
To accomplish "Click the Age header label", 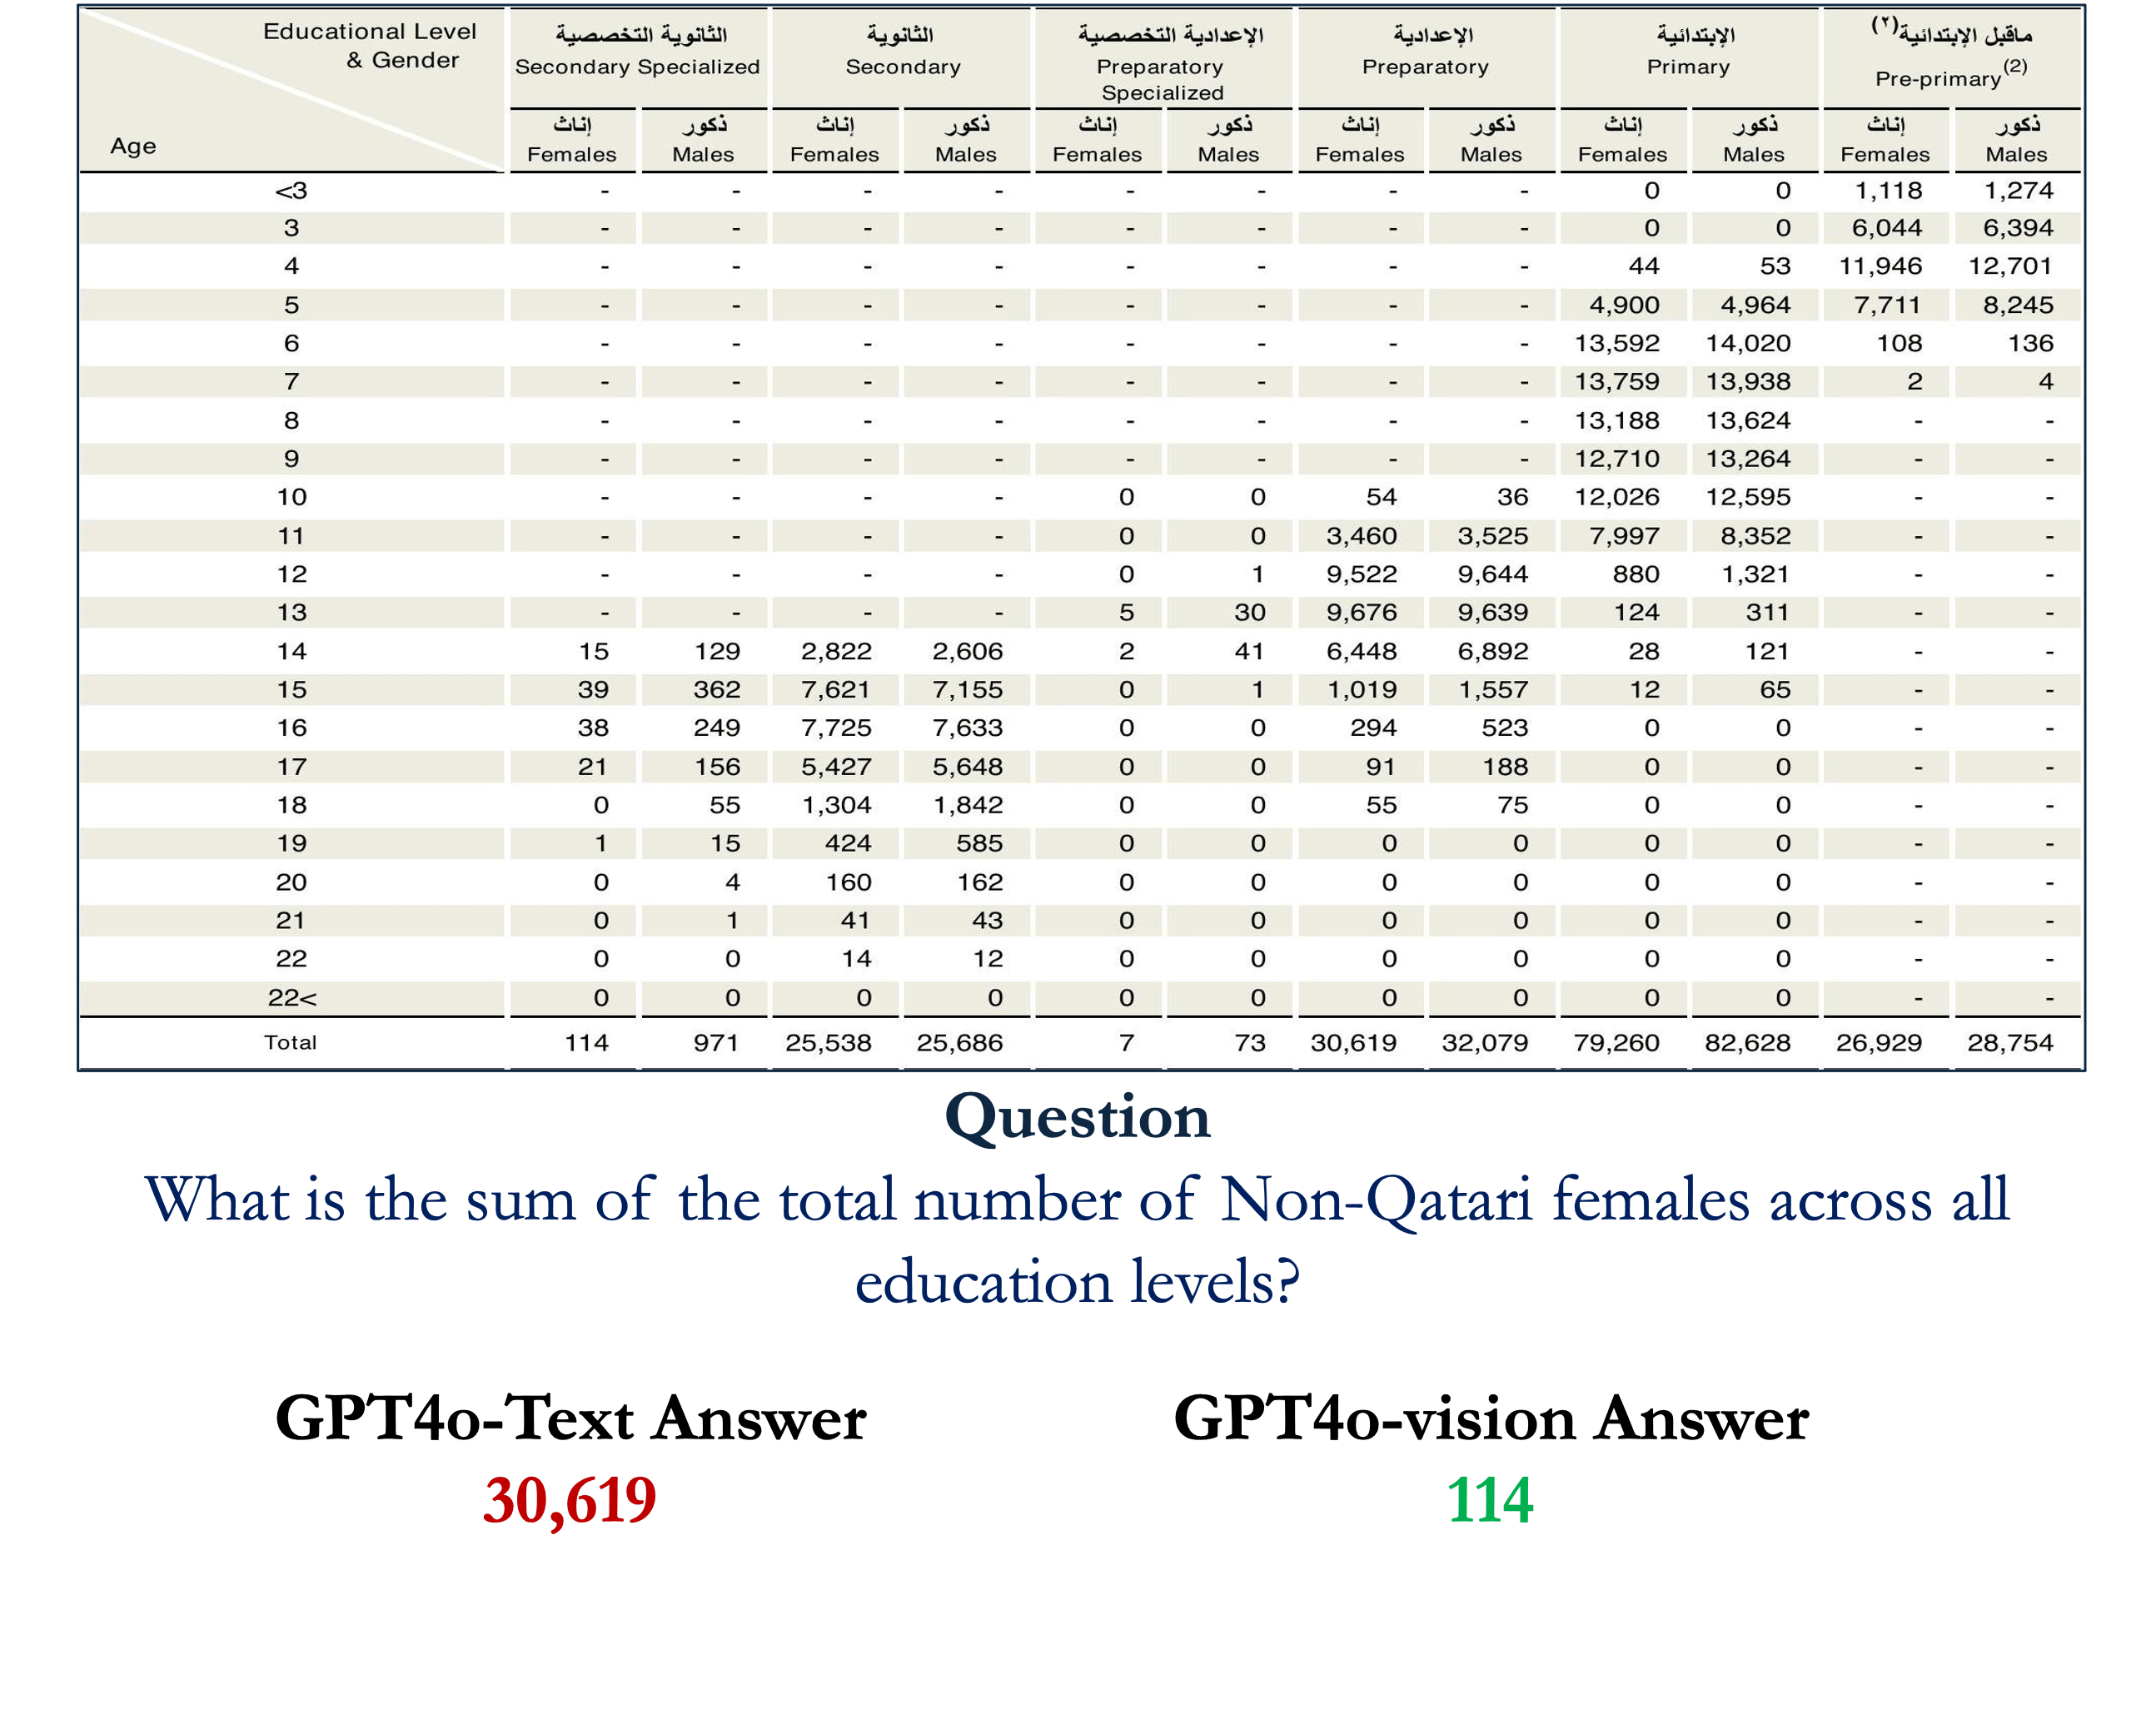I will [x=133, y=146].
